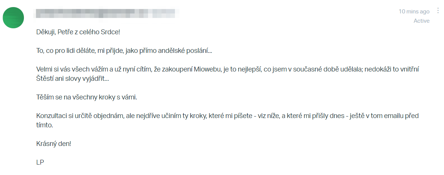Click the greeting line "Děkuji, Petře z celého Srdce!"
Screen dimensions: 444x175
pos(78,32)
